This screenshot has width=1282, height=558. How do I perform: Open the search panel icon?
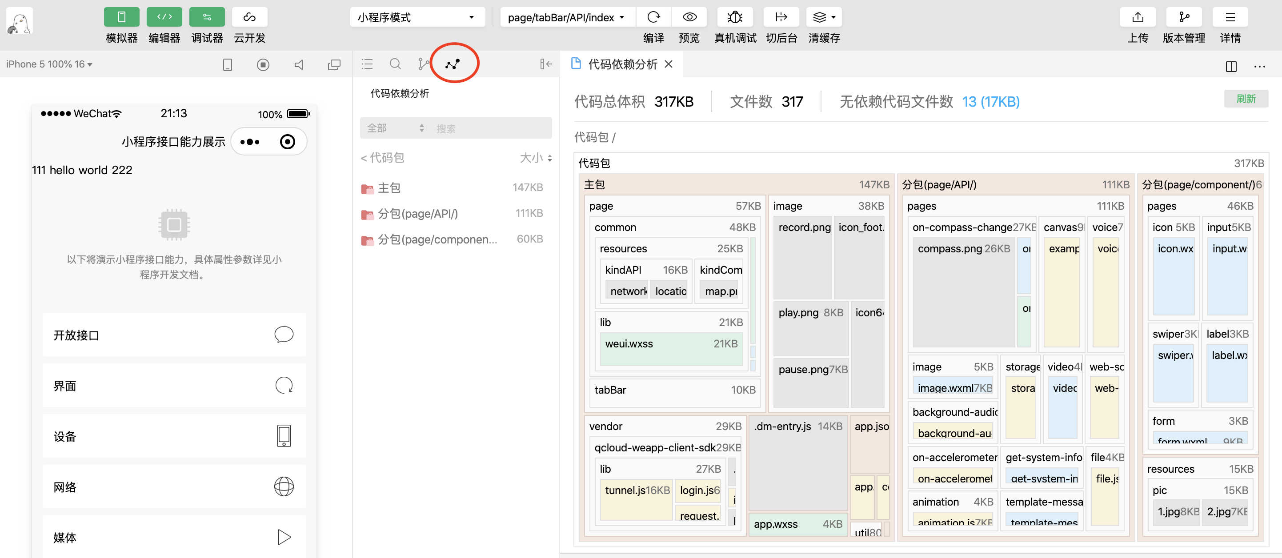tap(395, 64)
